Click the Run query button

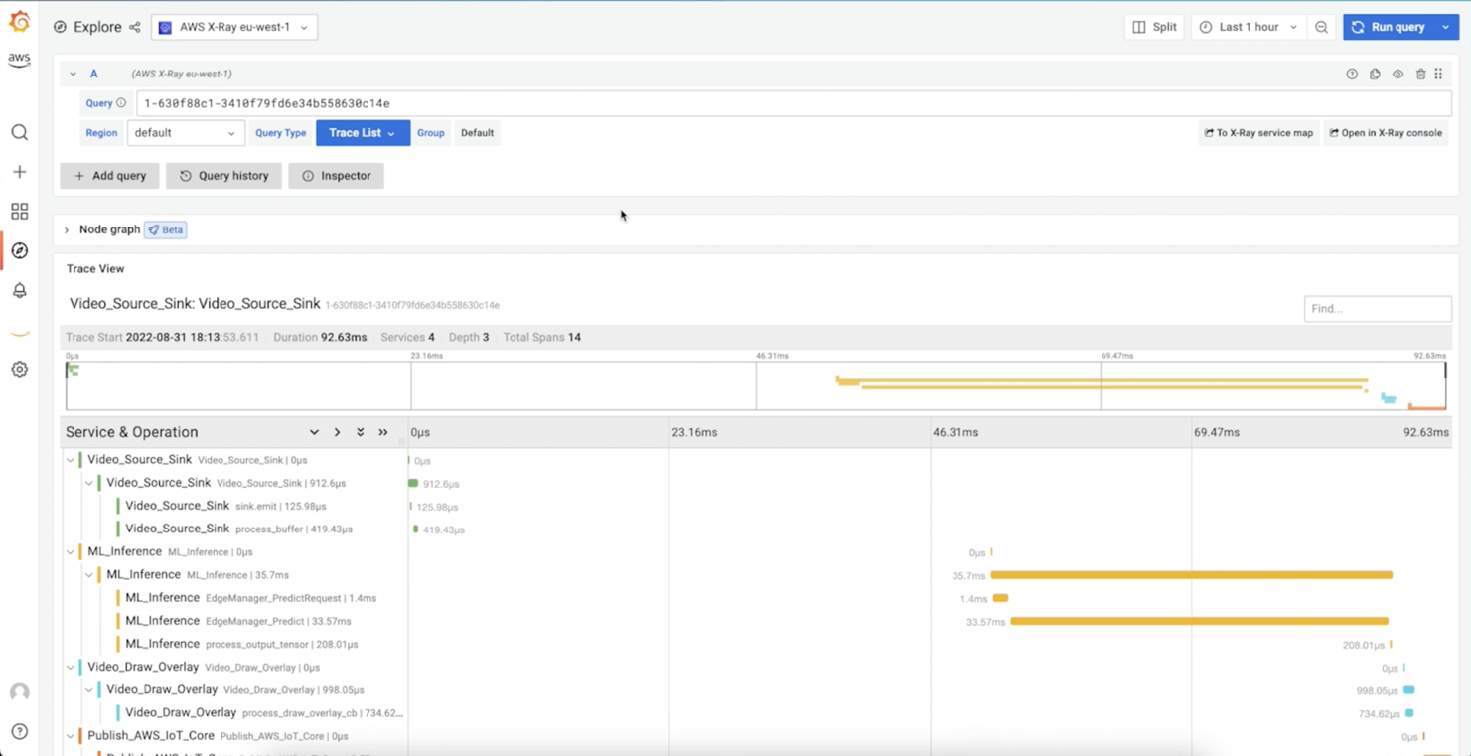tap(1389, 27)
